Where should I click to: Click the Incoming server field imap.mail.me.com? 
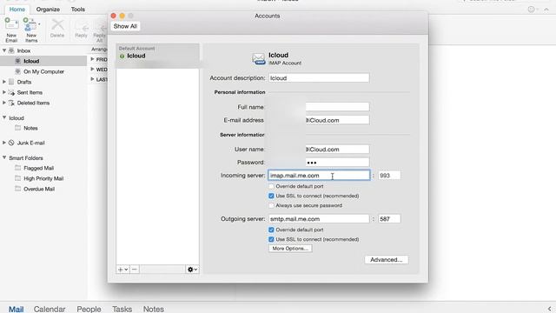pos(319,176)
